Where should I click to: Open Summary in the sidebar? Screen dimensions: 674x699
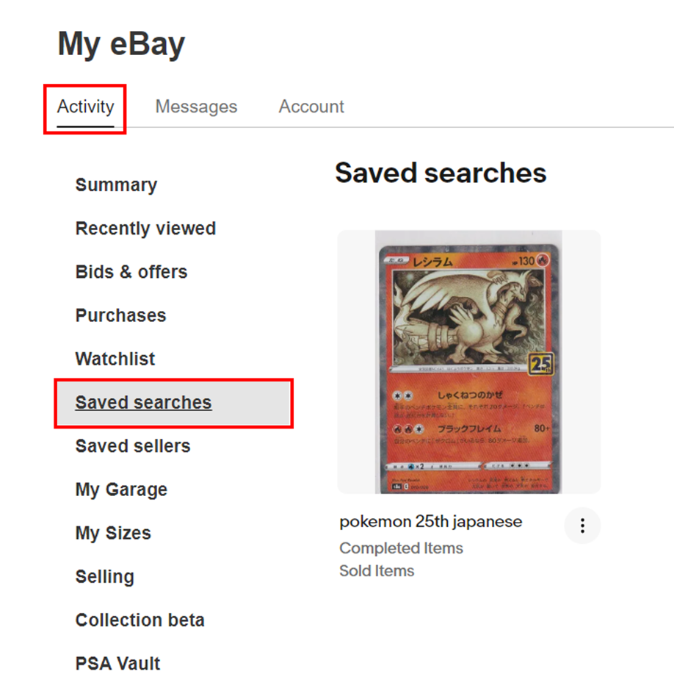116,185
